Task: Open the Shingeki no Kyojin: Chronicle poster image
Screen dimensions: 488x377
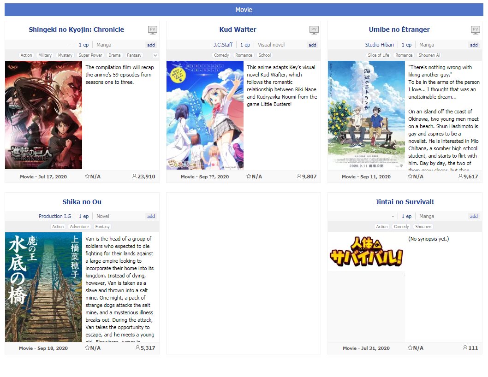Action: (x=43, y=115)
